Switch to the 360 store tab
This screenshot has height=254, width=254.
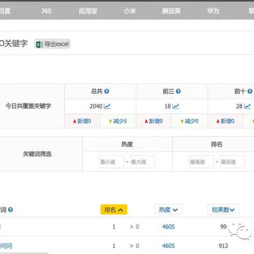click(x=46, y=11)
